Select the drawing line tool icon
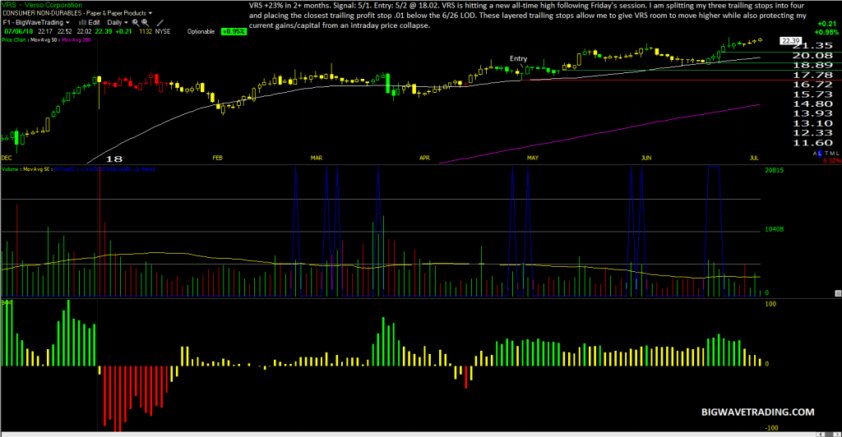This screenshot has height=437, width=842. click(160, 22)
